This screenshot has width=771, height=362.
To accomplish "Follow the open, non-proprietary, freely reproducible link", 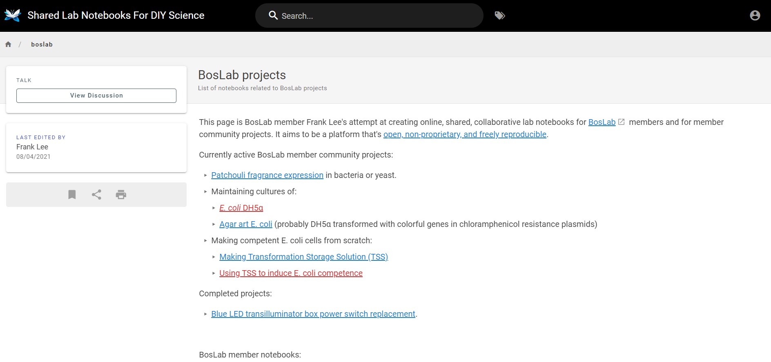I will pyautogui.click(x=464, y=134).
